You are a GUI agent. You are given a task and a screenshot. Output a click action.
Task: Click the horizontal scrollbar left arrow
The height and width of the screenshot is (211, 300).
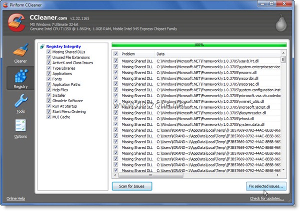[115, 175]
